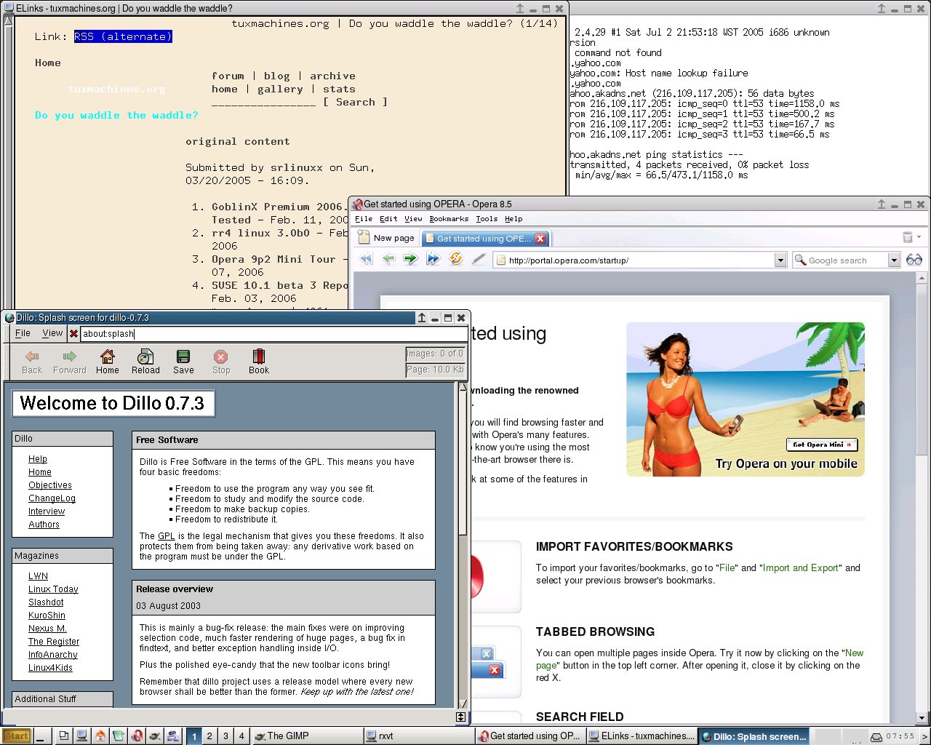Launch GIMP from the Wilber taskbar icon

pos(155,736)
